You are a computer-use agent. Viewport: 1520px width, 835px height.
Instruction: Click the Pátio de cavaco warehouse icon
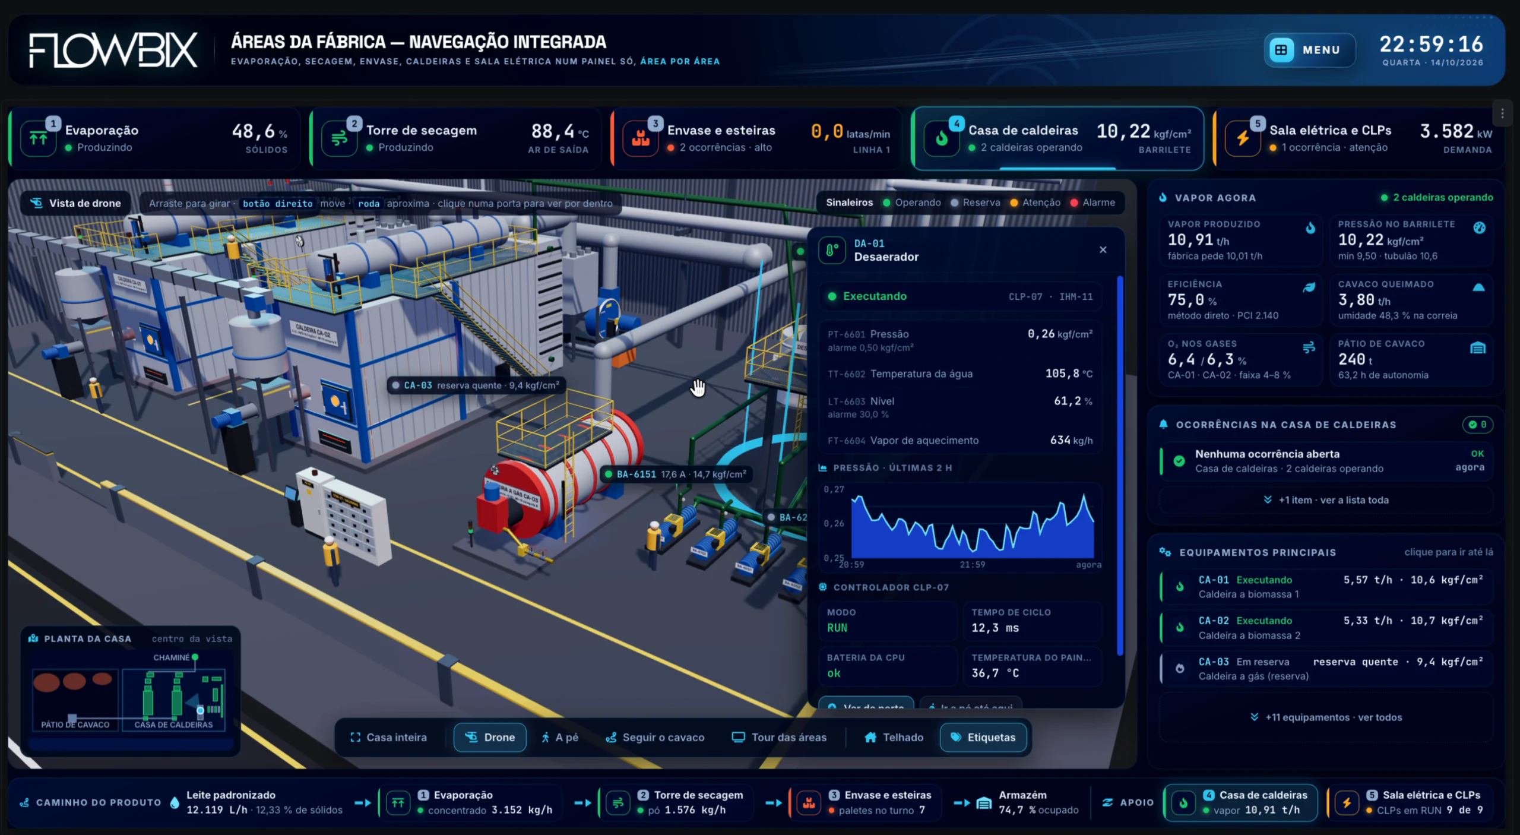click(x=1478, y=347)
